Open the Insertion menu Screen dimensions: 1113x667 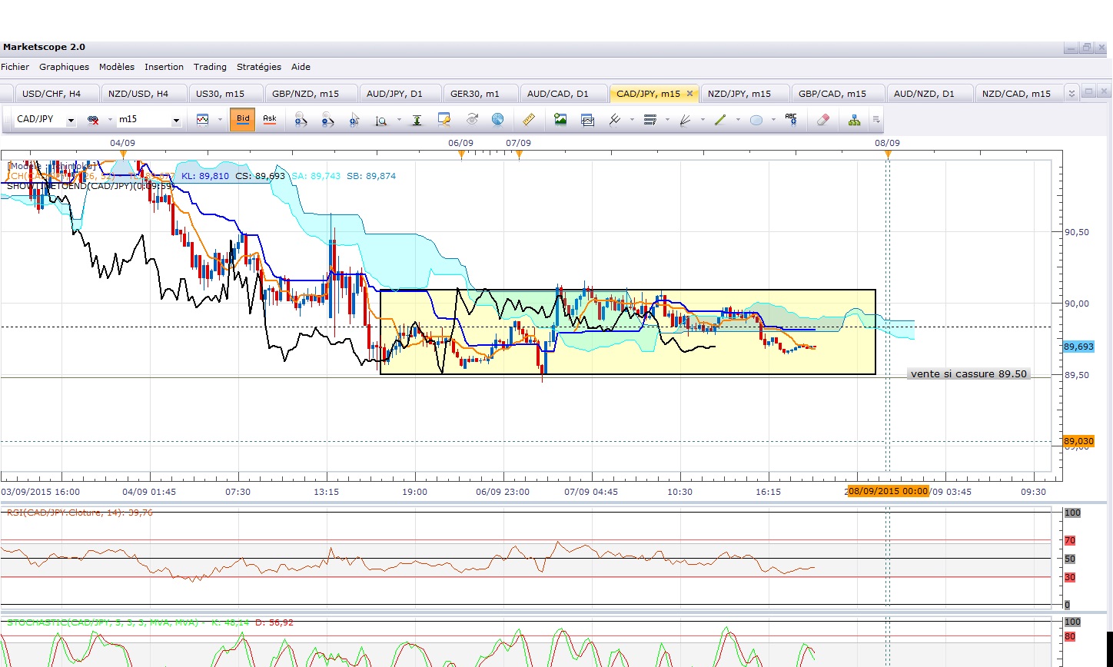click(164, 67)
